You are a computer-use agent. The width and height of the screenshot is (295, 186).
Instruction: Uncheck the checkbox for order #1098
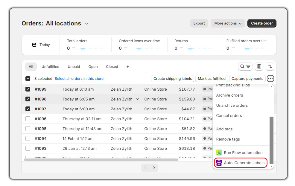(28, 99)
